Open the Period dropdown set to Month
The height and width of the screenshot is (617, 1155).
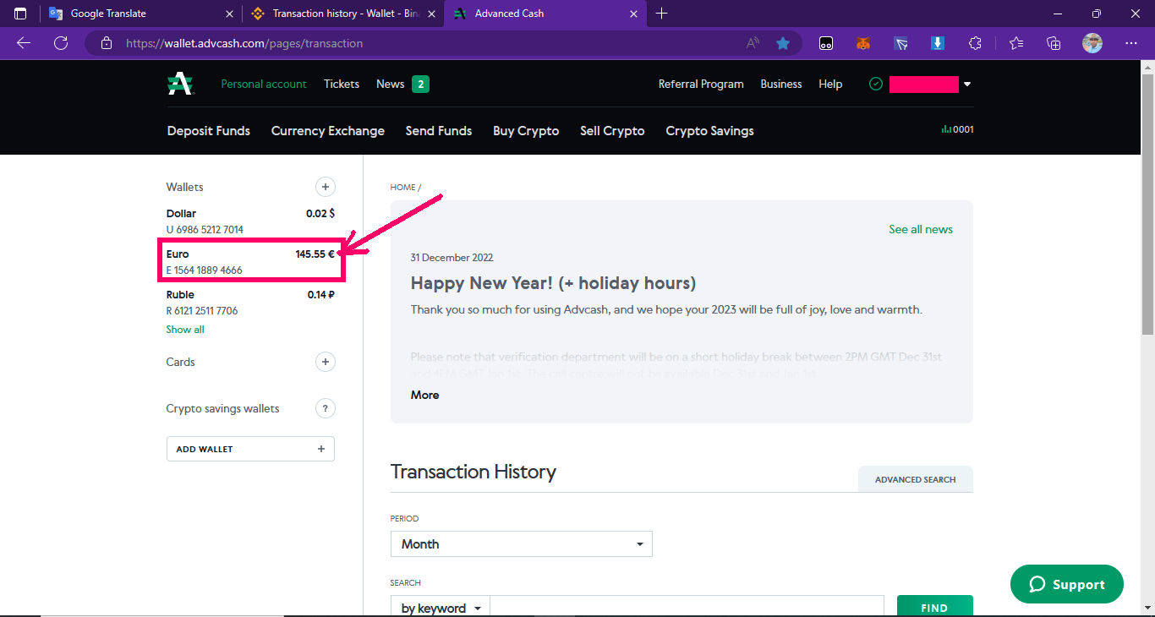pyautogui.click(x=522, y=543)
